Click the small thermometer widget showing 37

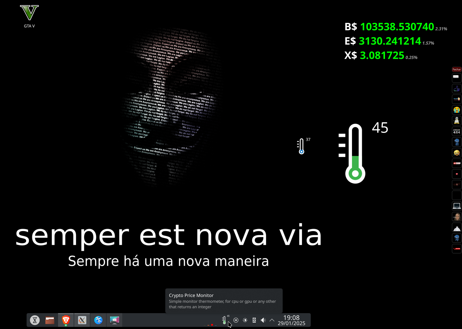coord(303,146)
